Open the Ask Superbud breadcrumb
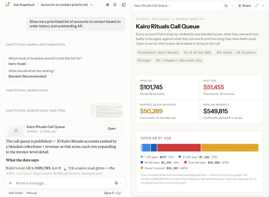 (x=24, y=5)
